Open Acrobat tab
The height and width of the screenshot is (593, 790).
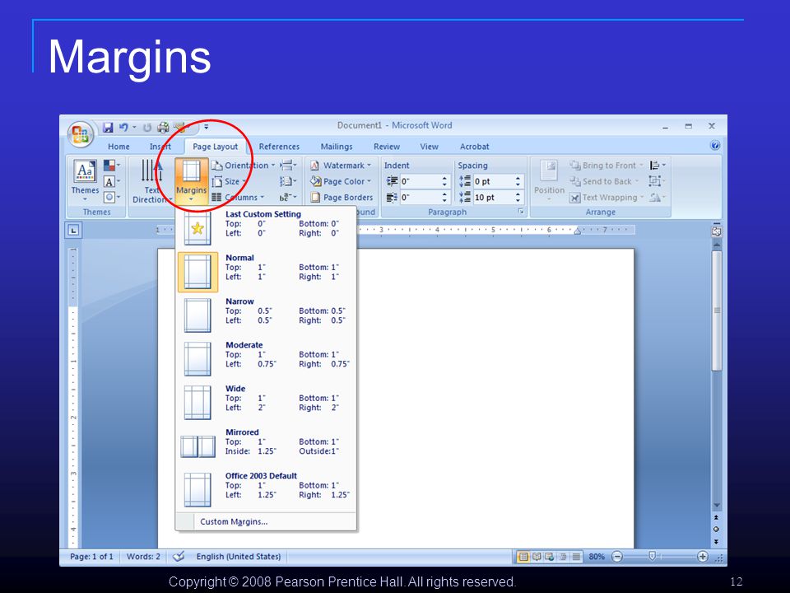(474, 147)
